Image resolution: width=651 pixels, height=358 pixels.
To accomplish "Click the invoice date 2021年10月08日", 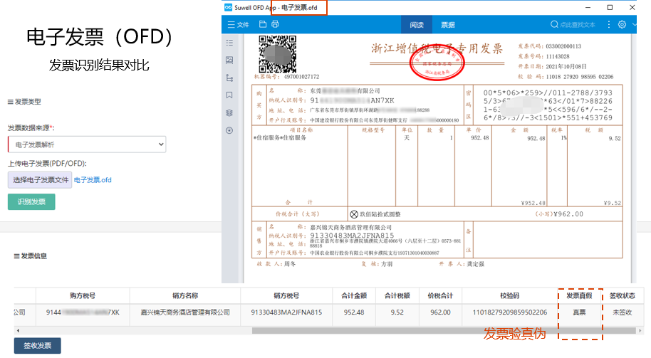I will click(566, 66).
